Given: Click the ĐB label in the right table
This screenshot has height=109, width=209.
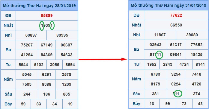Looking at the screenshot, I should point(136,15).
